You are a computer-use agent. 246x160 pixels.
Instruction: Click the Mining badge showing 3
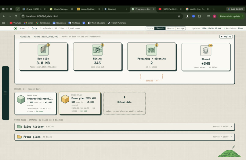pos(102,45)
